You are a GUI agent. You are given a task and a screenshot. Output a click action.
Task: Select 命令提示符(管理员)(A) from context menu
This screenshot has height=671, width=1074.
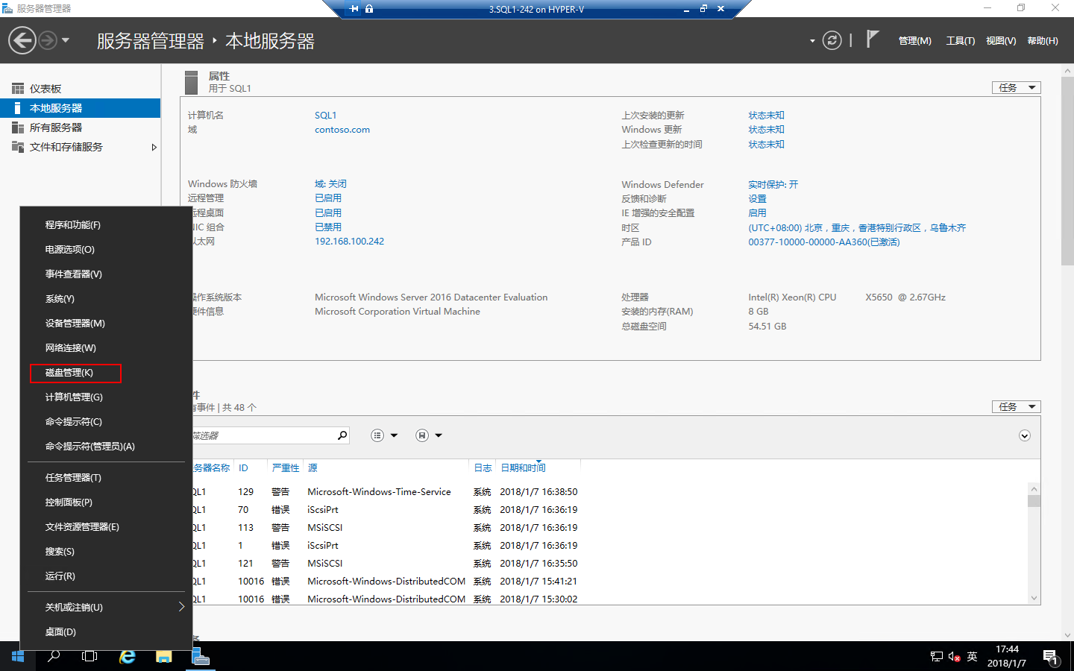106,447
